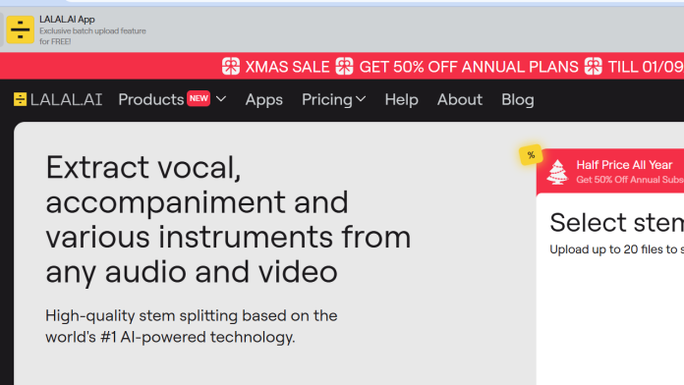
Task: Click the LALAL.AI logo in navbar
Action: point(58,99)
